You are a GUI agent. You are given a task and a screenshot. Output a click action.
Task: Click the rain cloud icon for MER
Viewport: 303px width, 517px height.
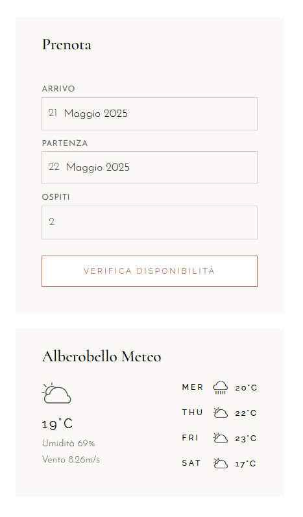coord(221,388)
